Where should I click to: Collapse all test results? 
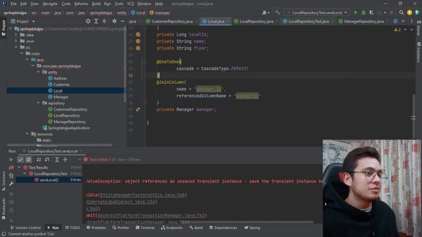[65, 159]
